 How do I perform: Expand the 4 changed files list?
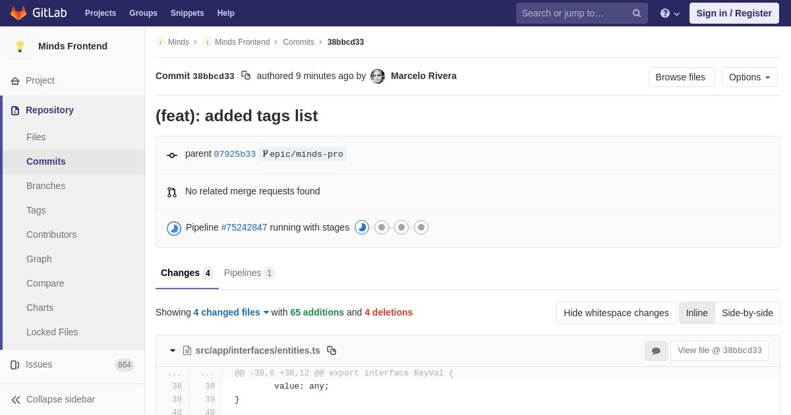click(231, 312)
